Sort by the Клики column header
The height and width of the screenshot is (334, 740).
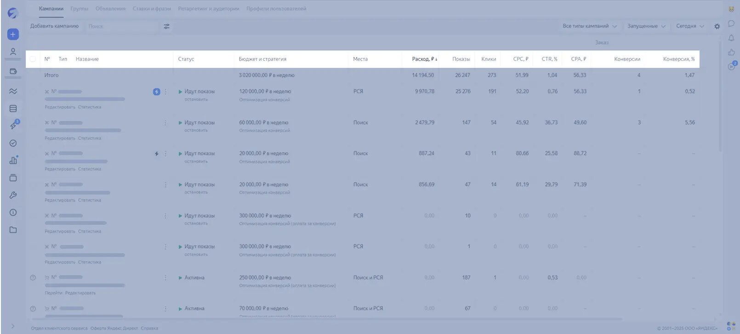click(489, 59)
